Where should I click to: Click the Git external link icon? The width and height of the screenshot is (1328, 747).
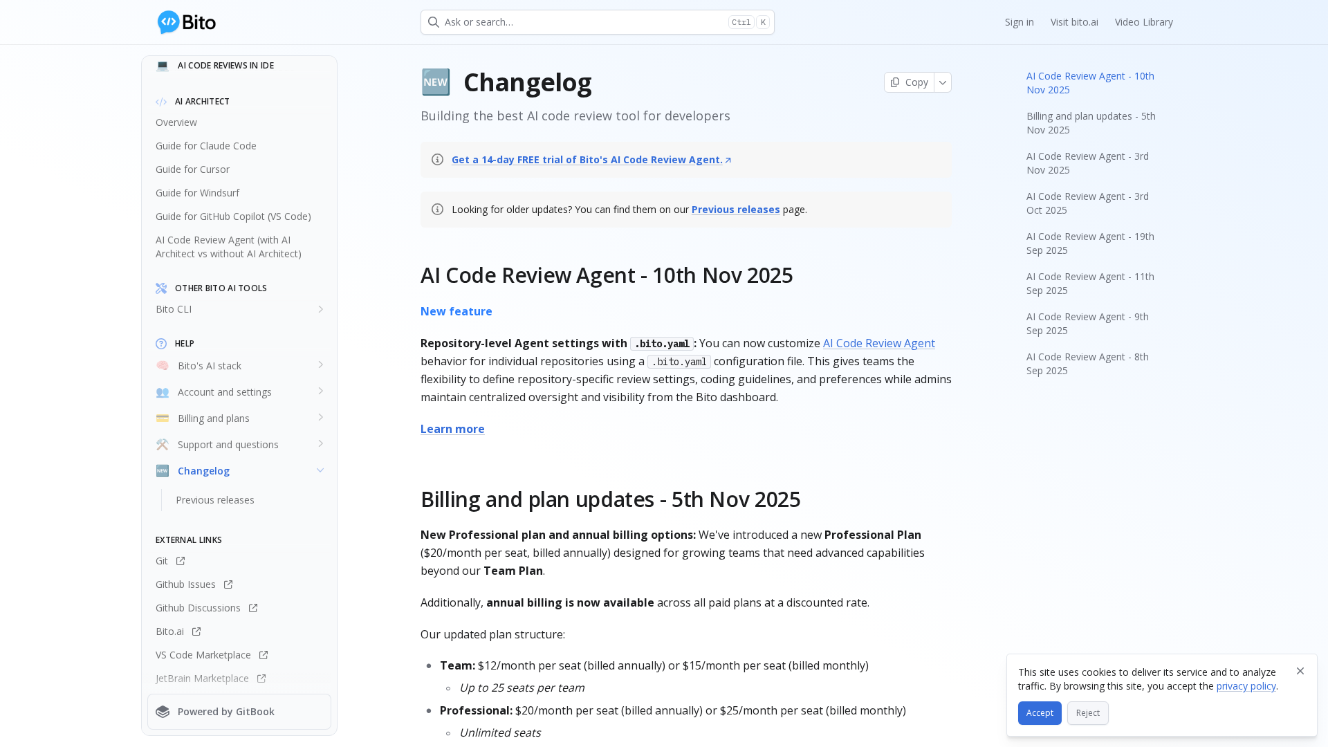pos(181,561)
